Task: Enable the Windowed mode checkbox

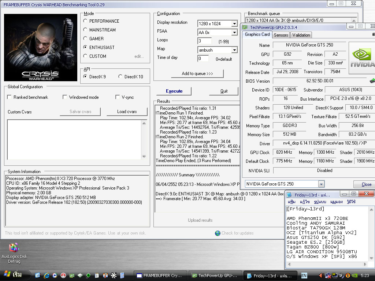Action: (65, 97)
